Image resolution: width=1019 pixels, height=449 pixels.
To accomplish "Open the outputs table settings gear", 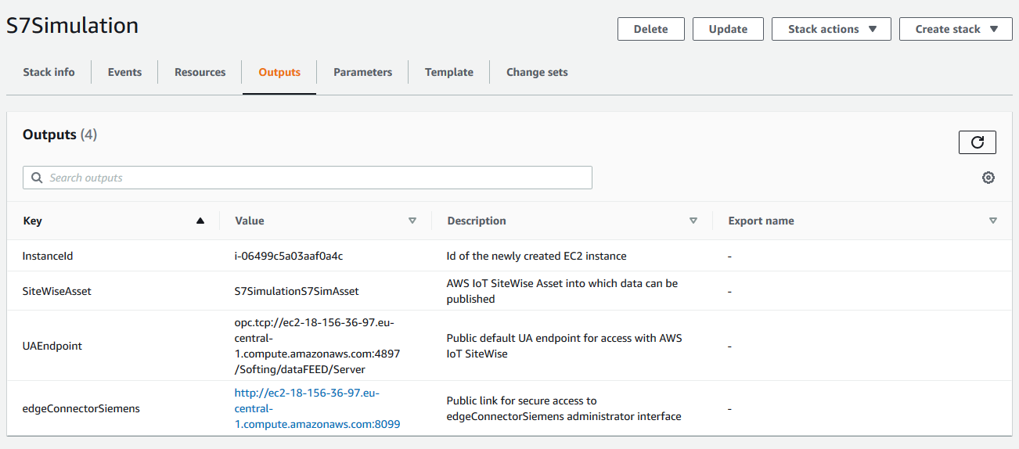I will coord(988,178).
